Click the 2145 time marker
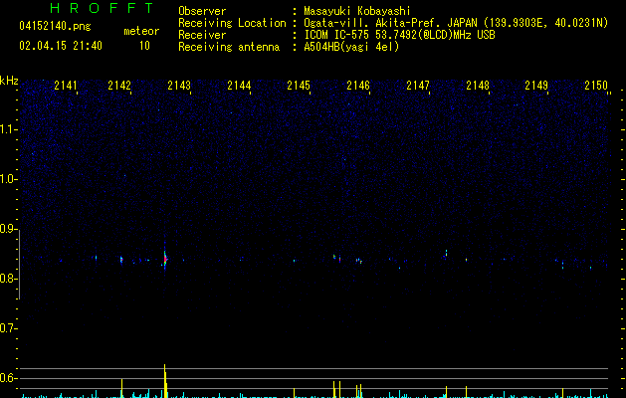This screenshot has height=398, width=626. tap(299, 86)
